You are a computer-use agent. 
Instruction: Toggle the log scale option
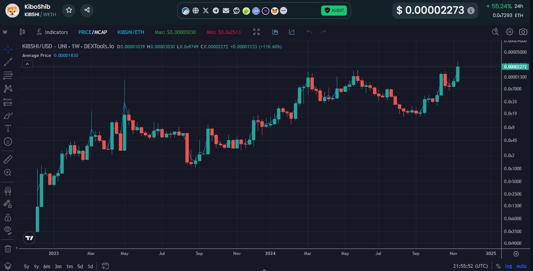point(509,266)
